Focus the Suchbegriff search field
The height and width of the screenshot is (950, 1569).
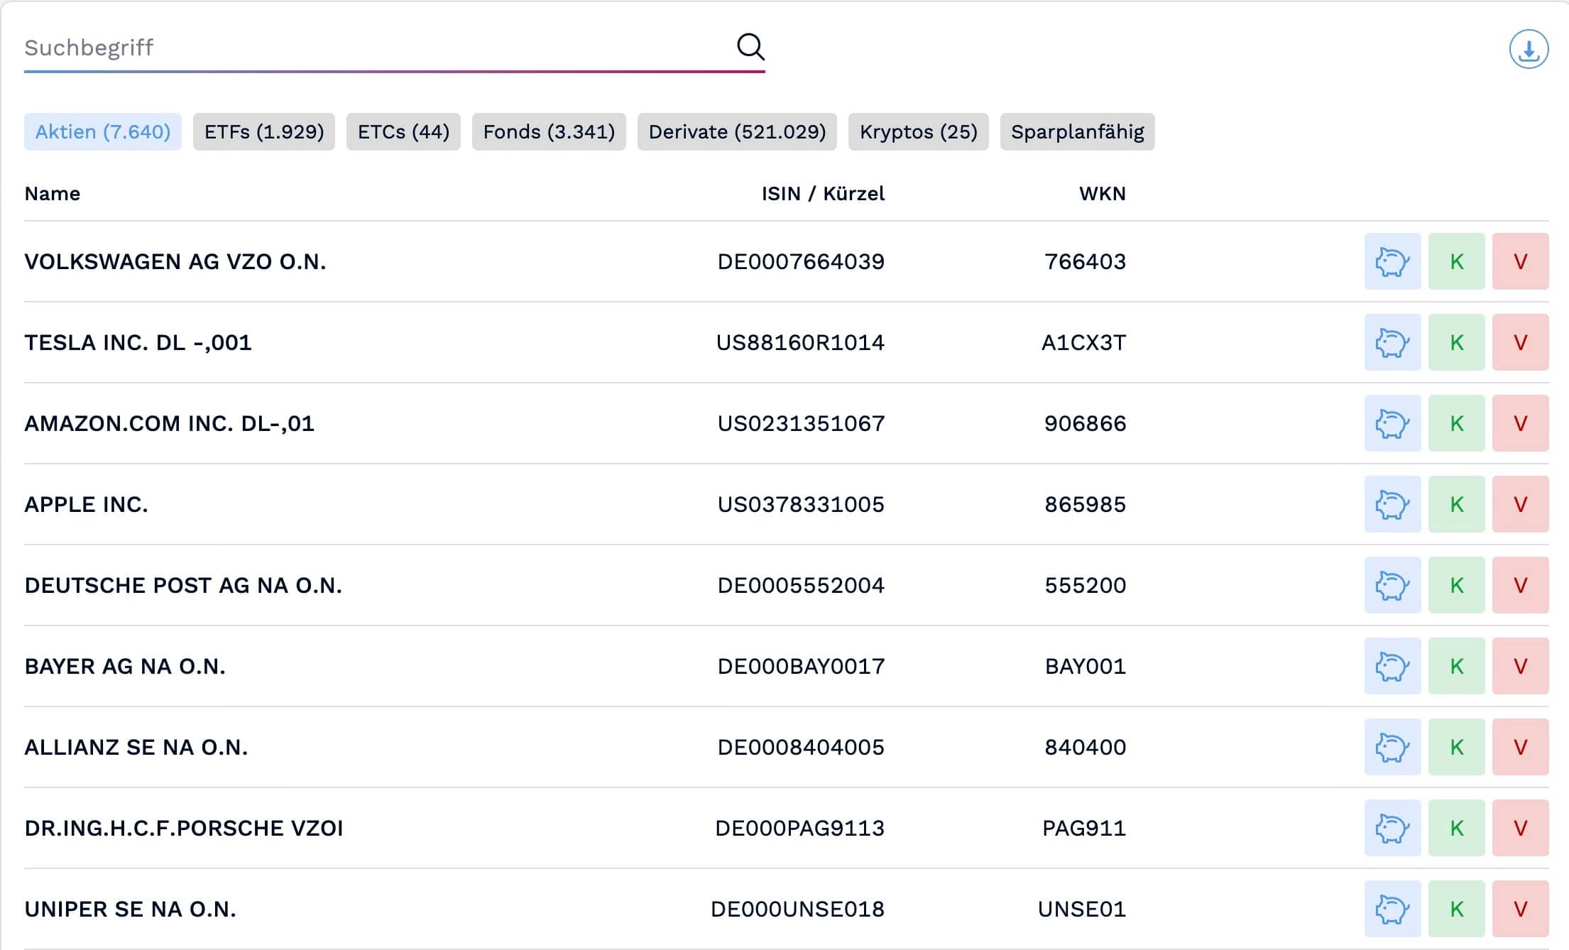tap(369, 48)
